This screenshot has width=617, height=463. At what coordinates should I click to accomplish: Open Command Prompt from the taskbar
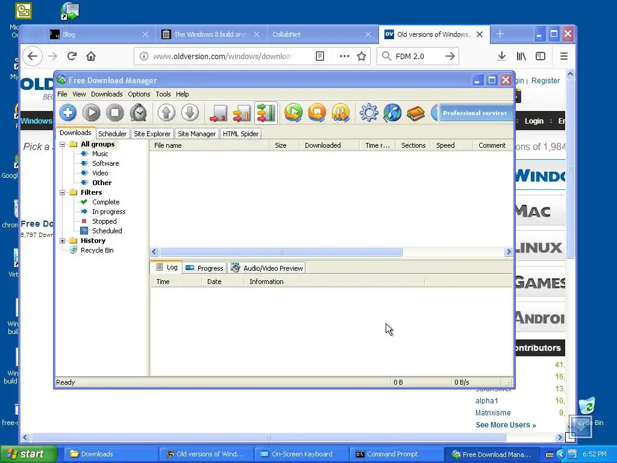coord(396,455)
